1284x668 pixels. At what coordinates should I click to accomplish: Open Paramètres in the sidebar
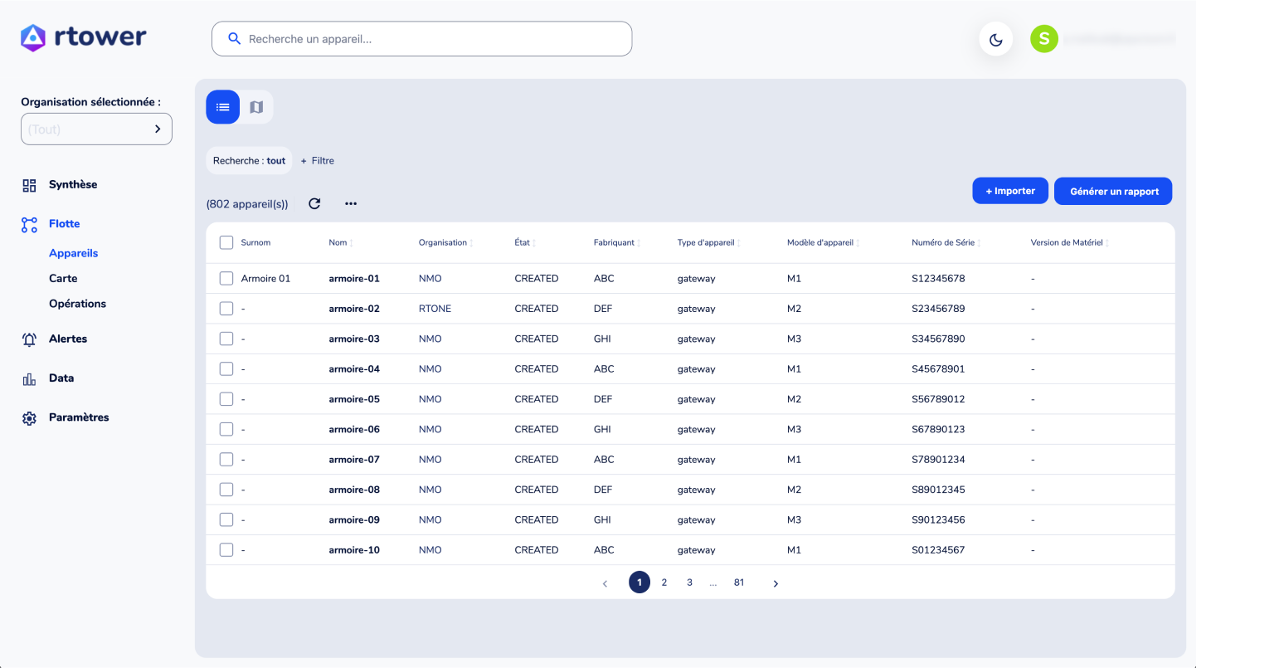click(78, 417)
